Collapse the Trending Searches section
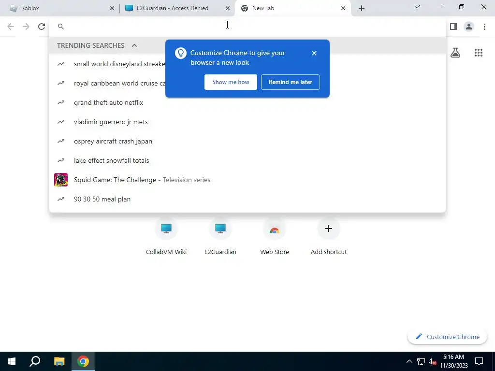 134,45
